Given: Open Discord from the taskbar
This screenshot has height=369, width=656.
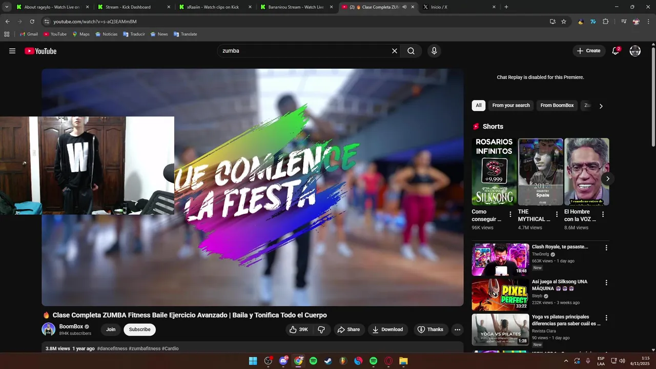Looking at the screenshot, I should [283, 361].
